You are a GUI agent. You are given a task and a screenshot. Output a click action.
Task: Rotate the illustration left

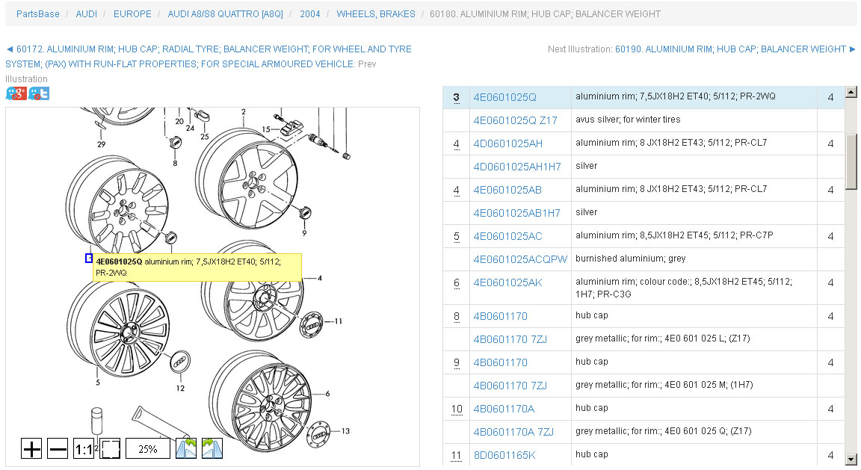186,448
